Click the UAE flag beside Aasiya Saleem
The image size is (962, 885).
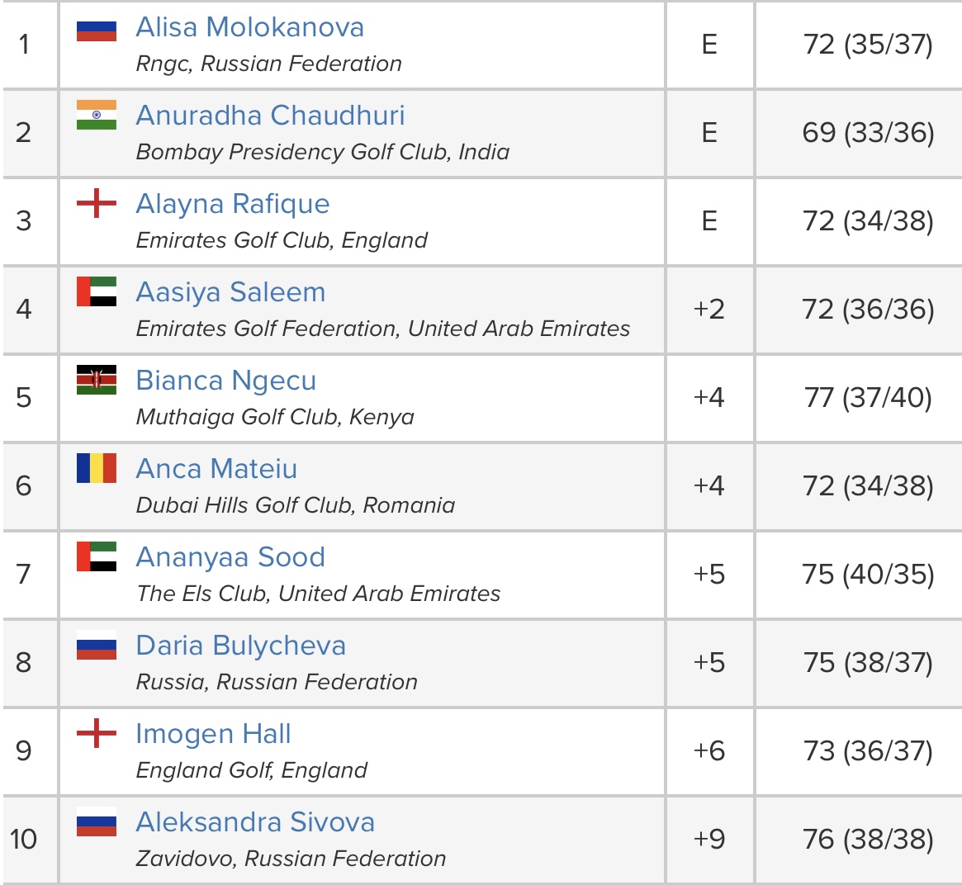tap(97, 292)
